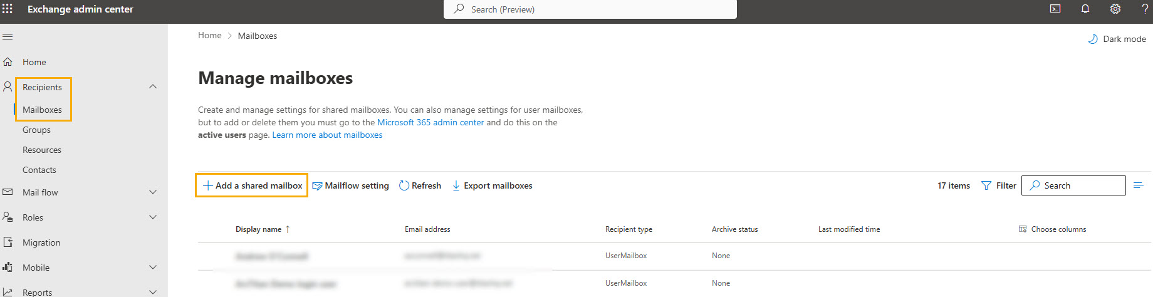This screenshot has width=1153, height=297.
Task: Toggle Dark mode
Action: (x=1117, y=39)
